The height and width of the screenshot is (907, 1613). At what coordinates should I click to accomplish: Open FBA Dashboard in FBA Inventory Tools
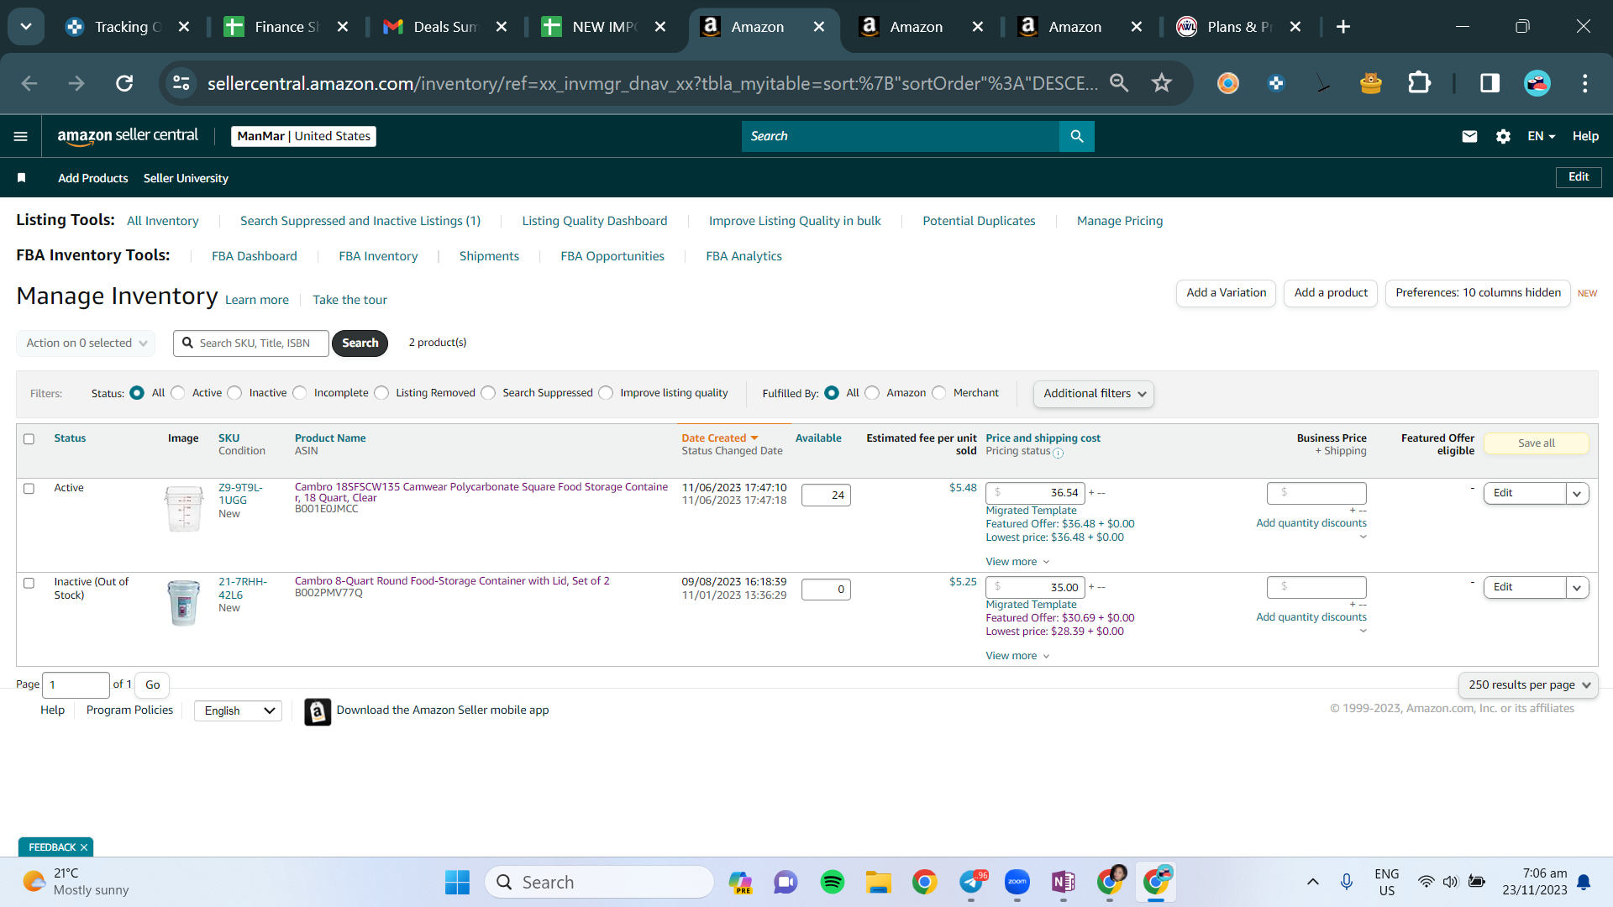coord(255,256)
